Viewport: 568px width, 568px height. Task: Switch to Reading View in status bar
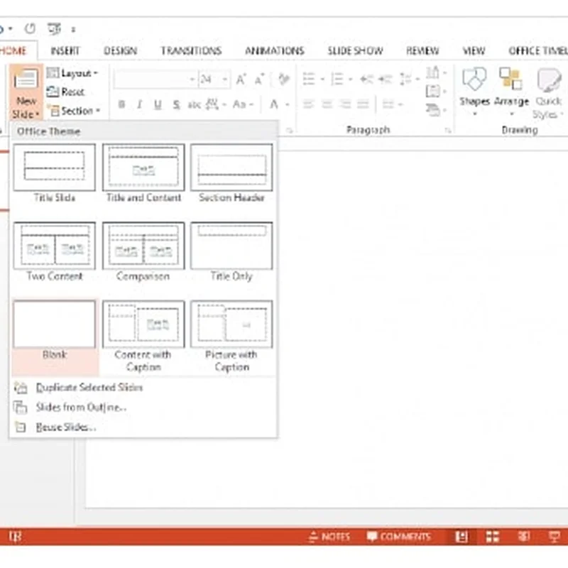523,537
